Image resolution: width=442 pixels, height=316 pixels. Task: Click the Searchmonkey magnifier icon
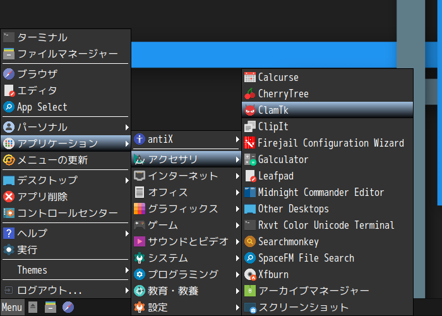coord(250,241)
